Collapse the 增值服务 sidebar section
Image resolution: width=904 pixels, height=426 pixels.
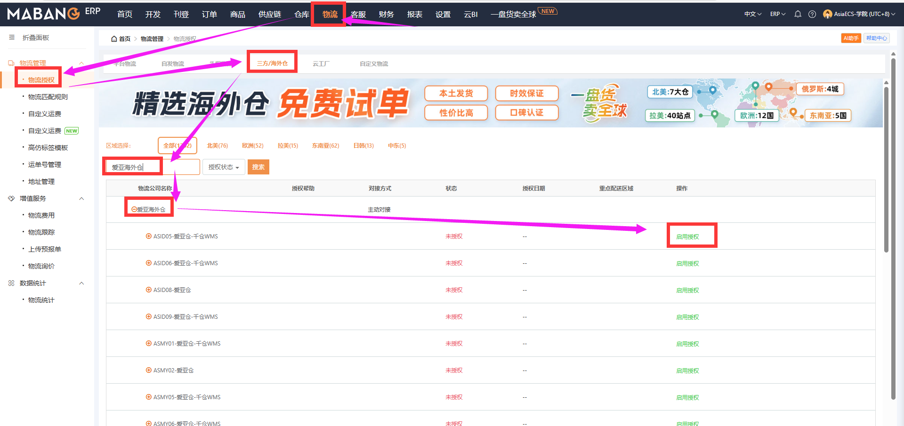tap(81, 198)
